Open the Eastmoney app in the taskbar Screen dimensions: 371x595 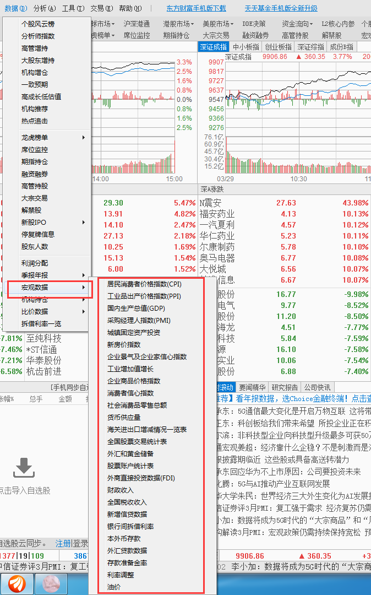click(18, 585)
